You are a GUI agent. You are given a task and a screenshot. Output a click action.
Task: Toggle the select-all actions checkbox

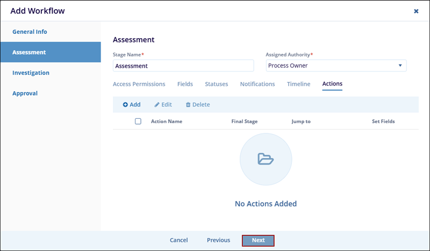click(138, 121)
